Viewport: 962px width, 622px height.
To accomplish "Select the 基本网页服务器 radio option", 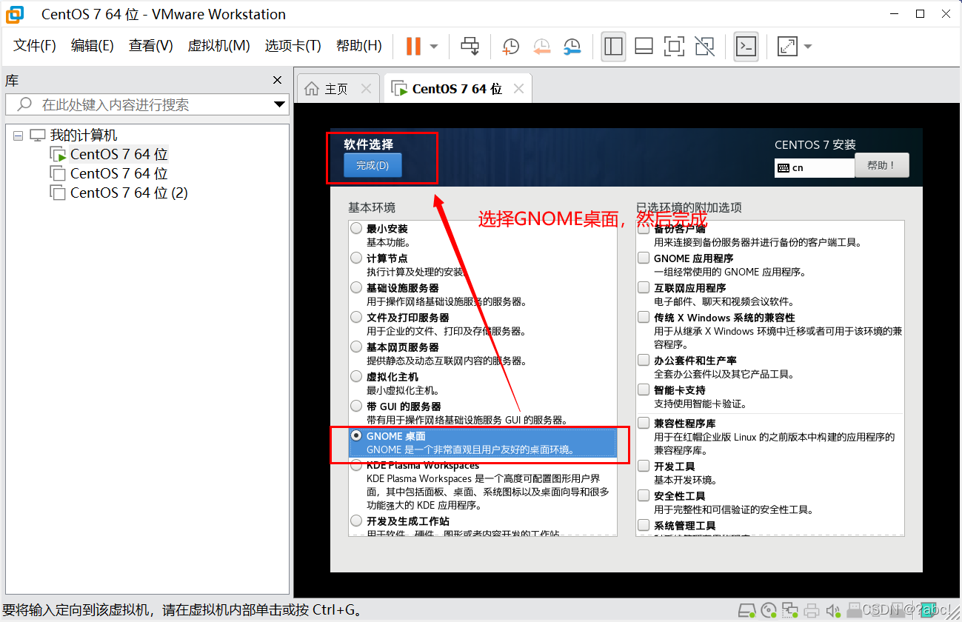I will pos(357,347).
